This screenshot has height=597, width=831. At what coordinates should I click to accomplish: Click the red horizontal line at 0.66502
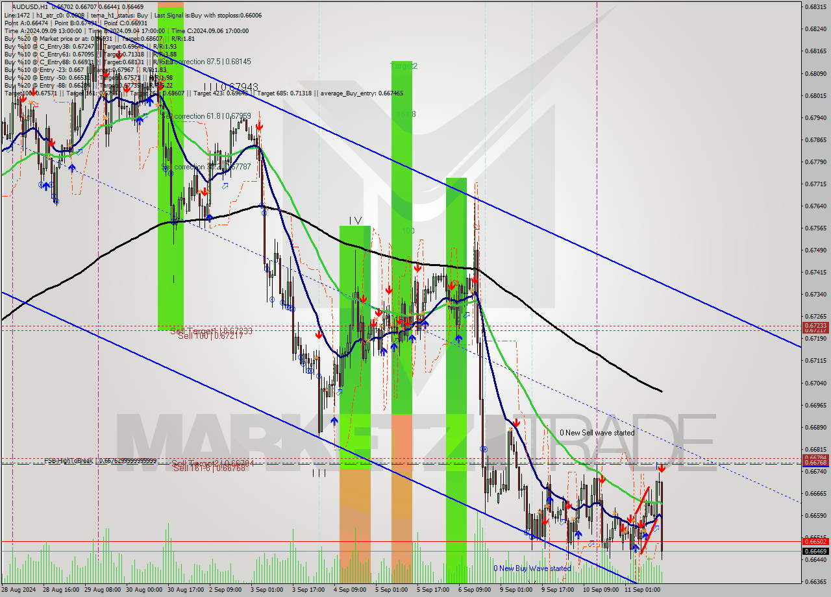[x=401, y=541]
